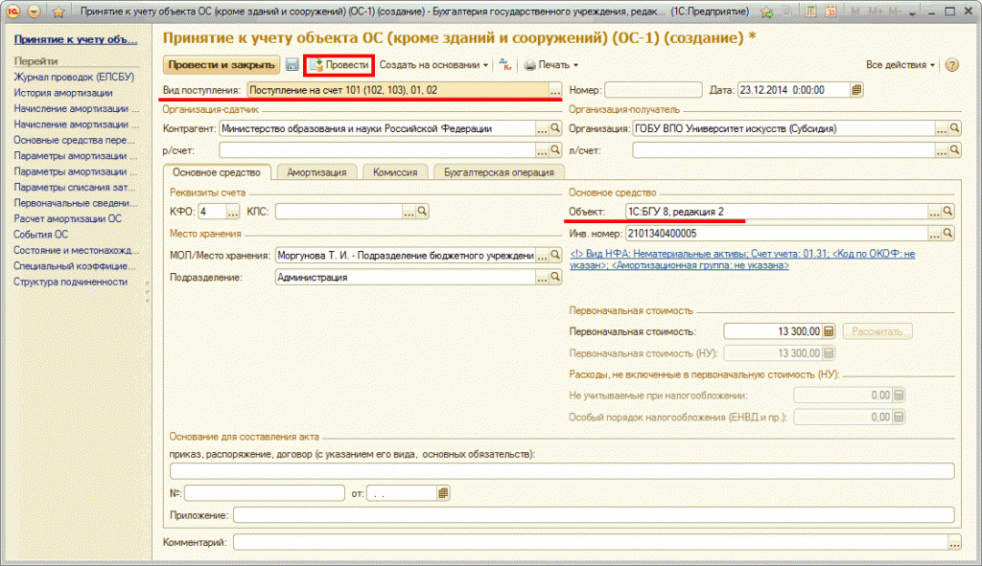Open the search icon for КПС field
This screenshot has width=982, height=566.
point(422,212)
